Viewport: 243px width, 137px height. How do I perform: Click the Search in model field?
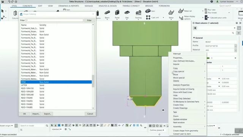tap(32, 126)
